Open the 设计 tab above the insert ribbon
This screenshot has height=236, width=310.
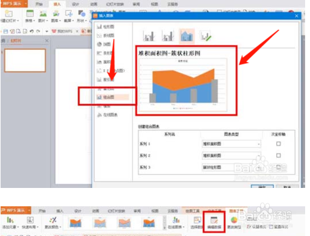tap(76, 4)
